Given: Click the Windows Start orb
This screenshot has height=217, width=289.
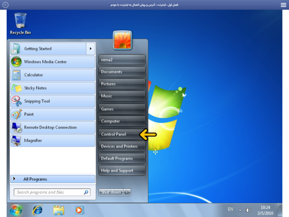Looking at the screenshot, I should tap(16, 210).
